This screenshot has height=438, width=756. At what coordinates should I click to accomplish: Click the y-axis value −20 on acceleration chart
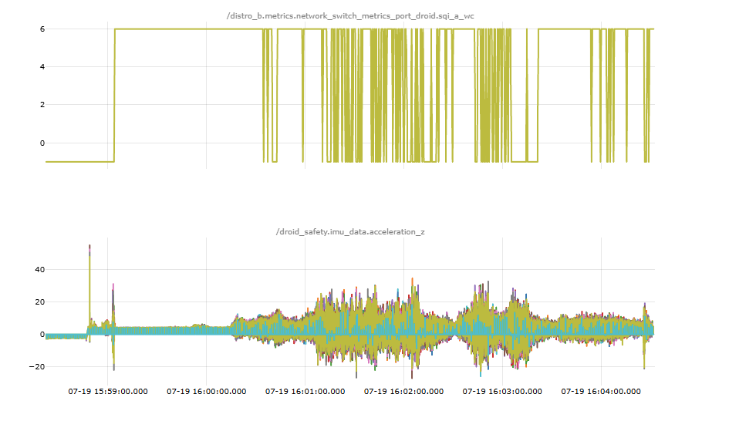click(x=37, y=367)
